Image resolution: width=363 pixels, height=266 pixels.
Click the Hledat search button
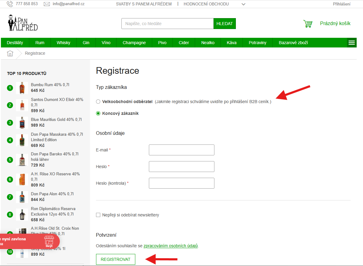[x=224, y=24]
